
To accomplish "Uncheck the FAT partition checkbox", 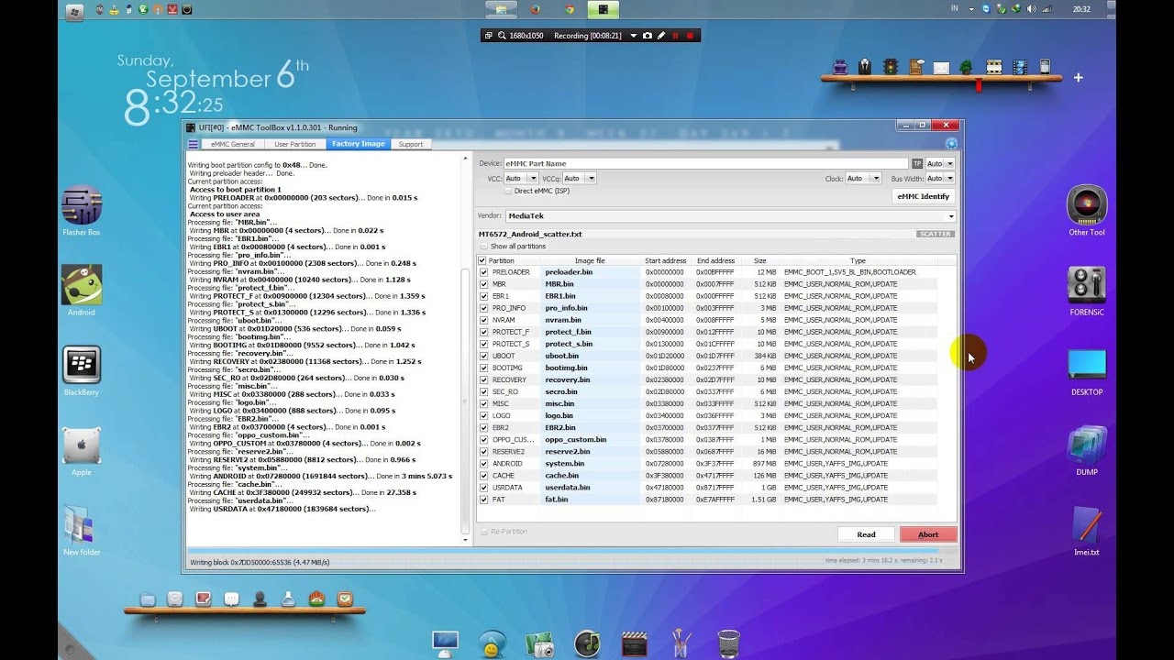I will 483,499.
